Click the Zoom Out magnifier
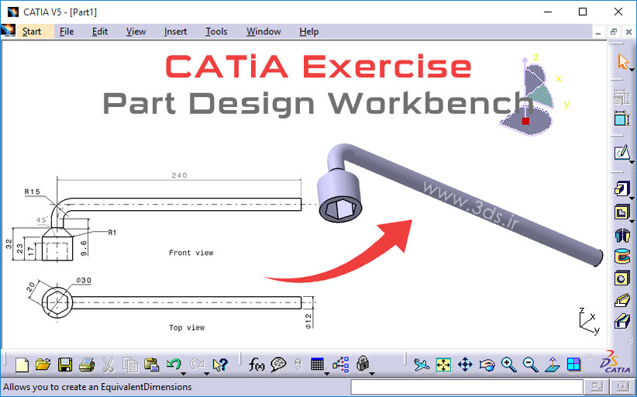This screenshot has height=397, width=637. click(531, 364)
